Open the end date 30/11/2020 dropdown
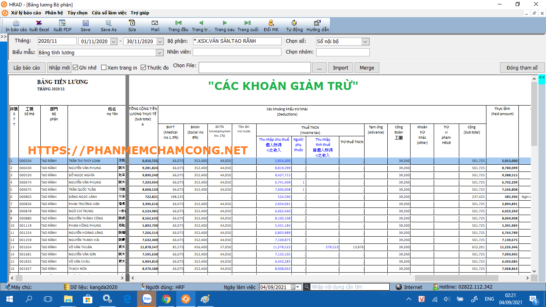 (160, 41)
